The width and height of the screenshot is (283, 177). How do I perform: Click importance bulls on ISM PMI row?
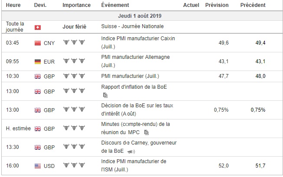[x=72, y=165]
